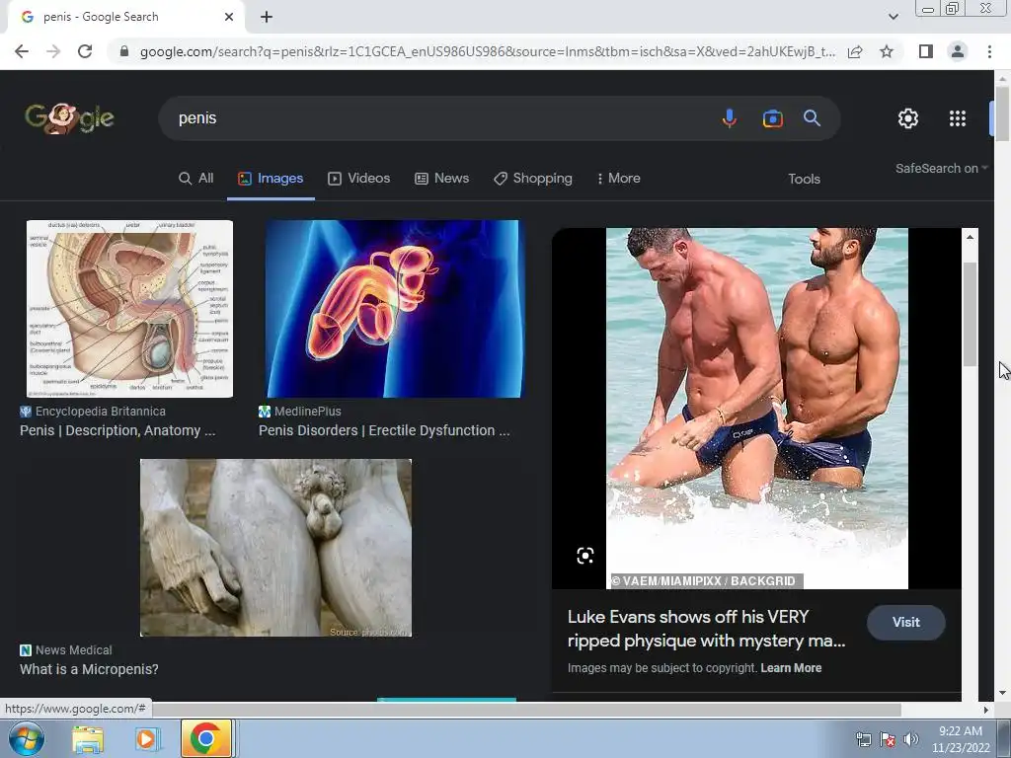The image size is (1011, 758).
Task: Click the share page icon
Action: (855, 51)
